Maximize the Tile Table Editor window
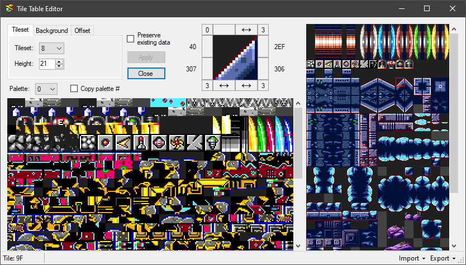The image size is (466, 265). tap(427, 8)
